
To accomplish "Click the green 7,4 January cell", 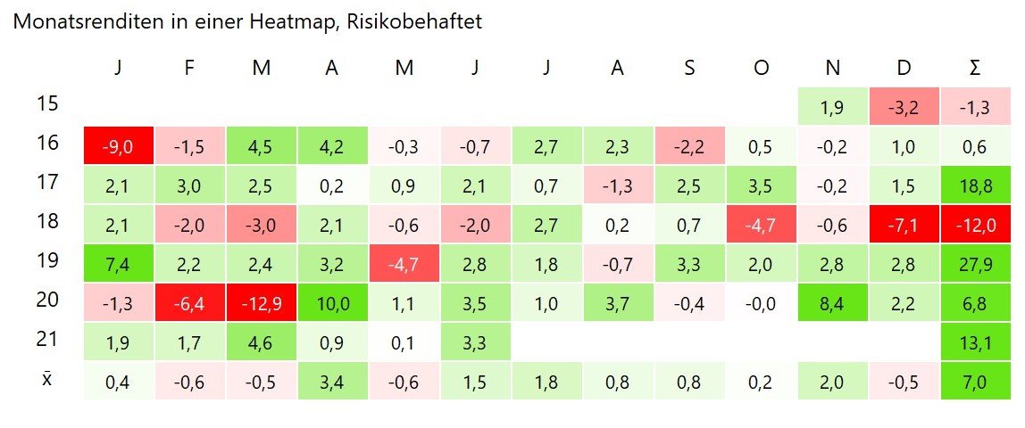I will (x=118, y=263).
